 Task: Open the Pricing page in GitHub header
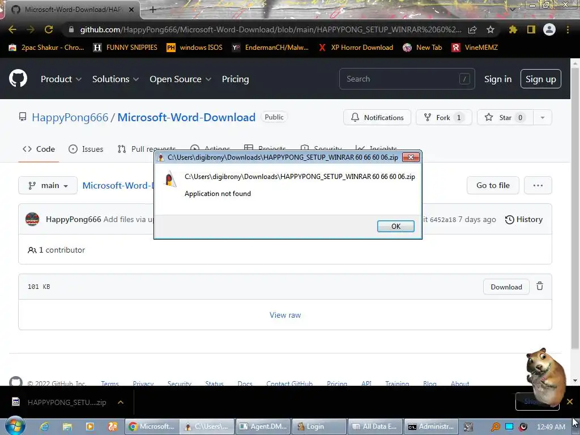click(x=235, y=79)
